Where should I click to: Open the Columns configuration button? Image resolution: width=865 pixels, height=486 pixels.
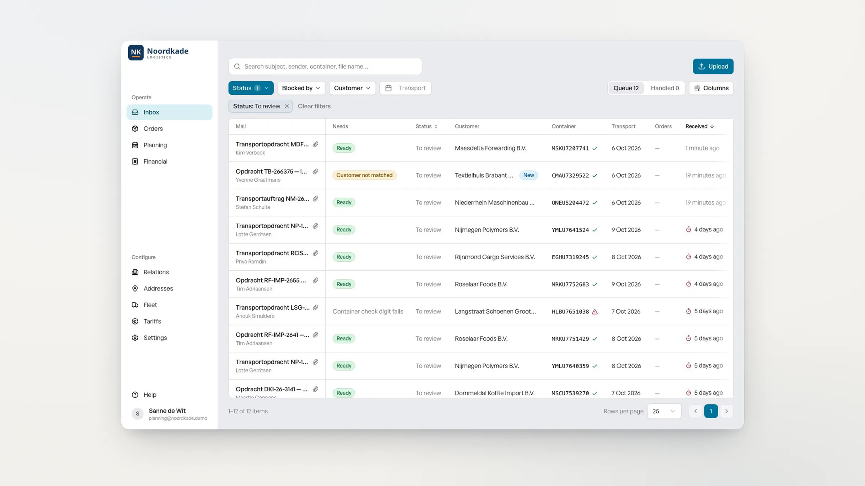[x=711, y=88]
